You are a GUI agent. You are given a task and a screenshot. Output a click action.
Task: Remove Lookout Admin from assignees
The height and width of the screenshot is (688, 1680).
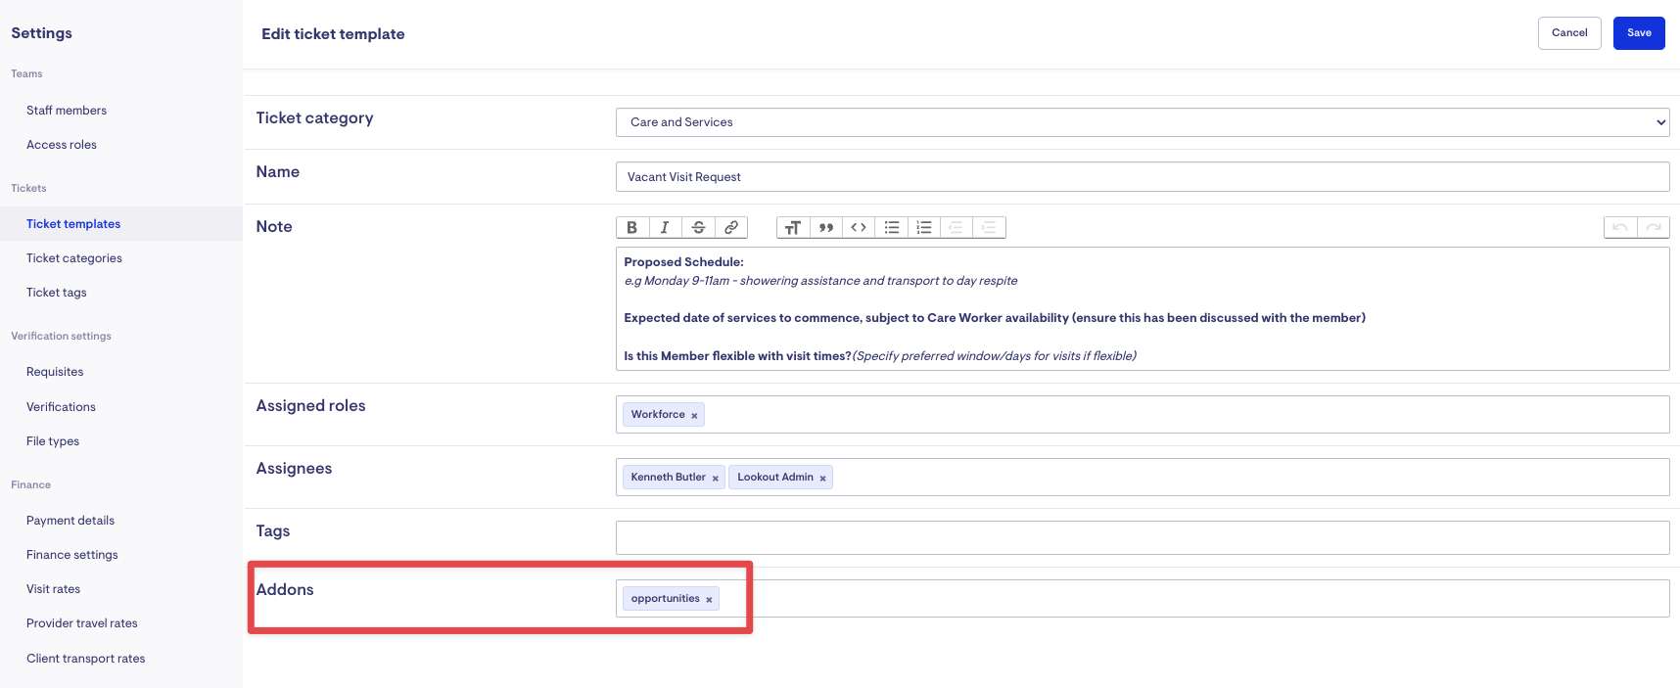click(x=823, y=479)
